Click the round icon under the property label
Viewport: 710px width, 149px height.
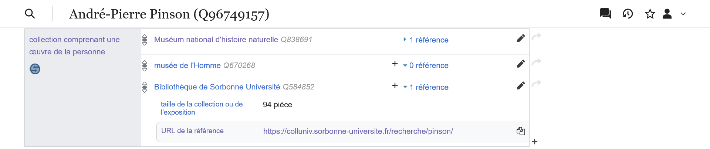pos(35,69)
